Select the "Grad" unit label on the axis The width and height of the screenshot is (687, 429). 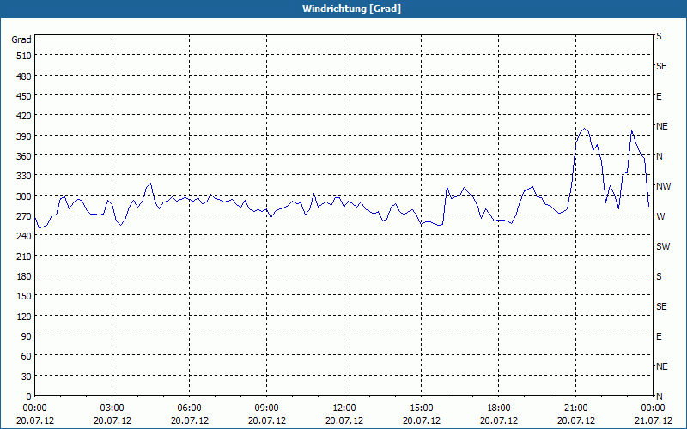click(21, 39)
